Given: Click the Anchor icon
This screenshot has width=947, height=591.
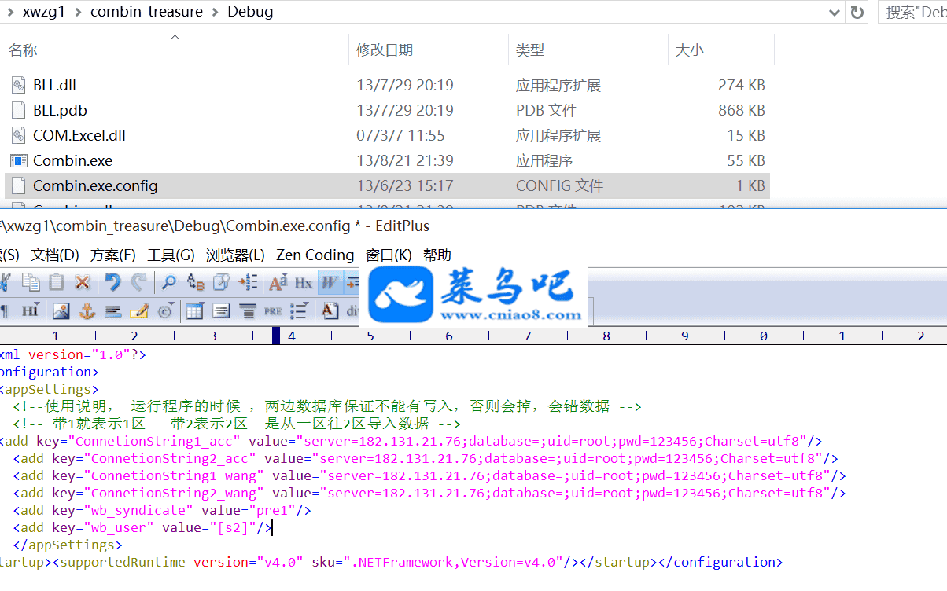Looking at the screenshot, I should (87, 311).
